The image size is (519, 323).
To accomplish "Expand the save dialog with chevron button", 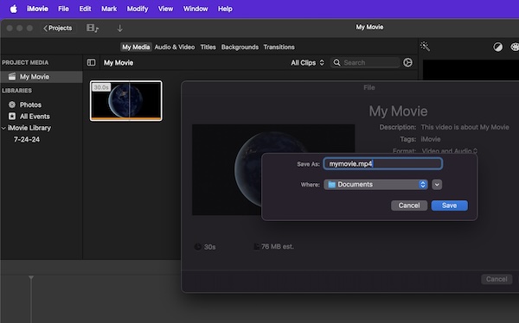I will coord(437,185).
